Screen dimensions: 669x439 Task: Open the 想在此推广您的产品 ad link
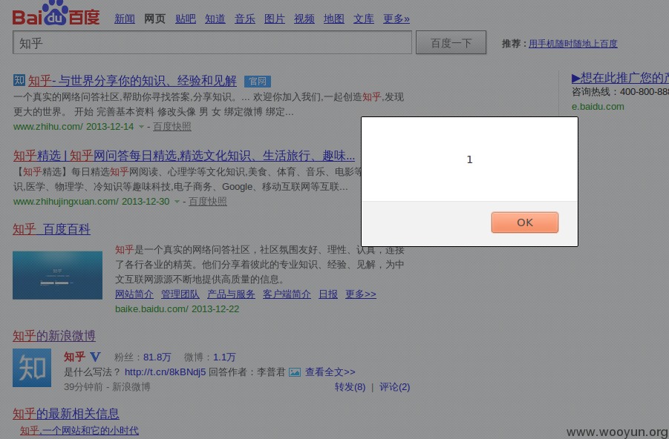point(620,78)
